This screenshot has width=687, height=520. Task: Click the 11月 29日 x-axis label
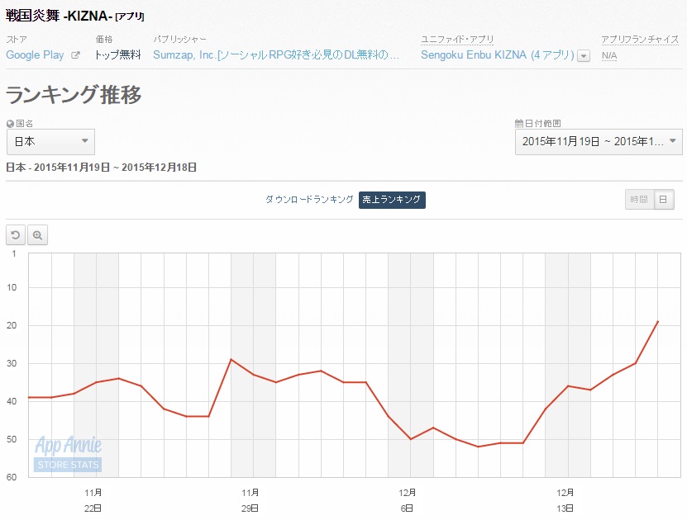tap(250, 500)
